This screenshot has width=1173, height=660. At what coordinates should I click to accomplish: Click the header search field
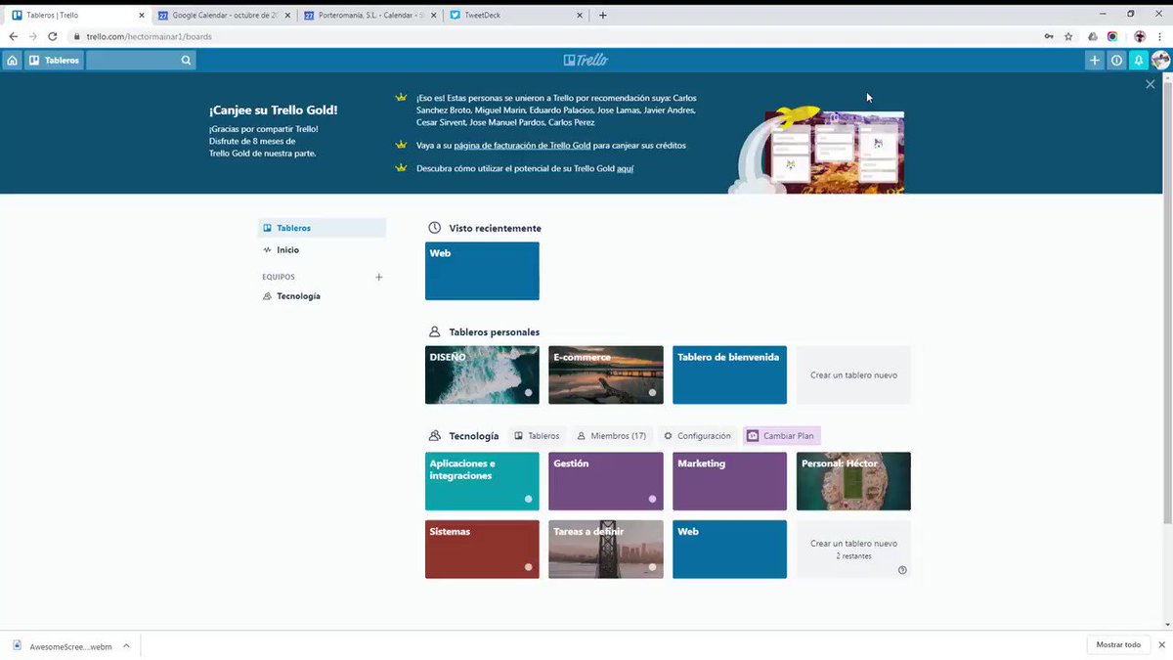tap(141, 60)
